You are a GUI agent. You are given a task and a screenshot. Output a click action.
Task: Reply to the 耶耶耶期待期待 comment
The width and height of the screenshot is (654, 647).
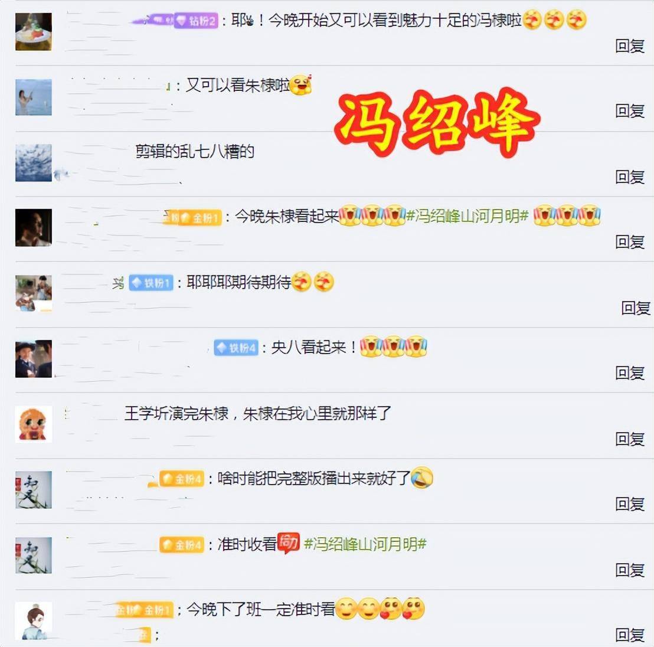[636, 308]
